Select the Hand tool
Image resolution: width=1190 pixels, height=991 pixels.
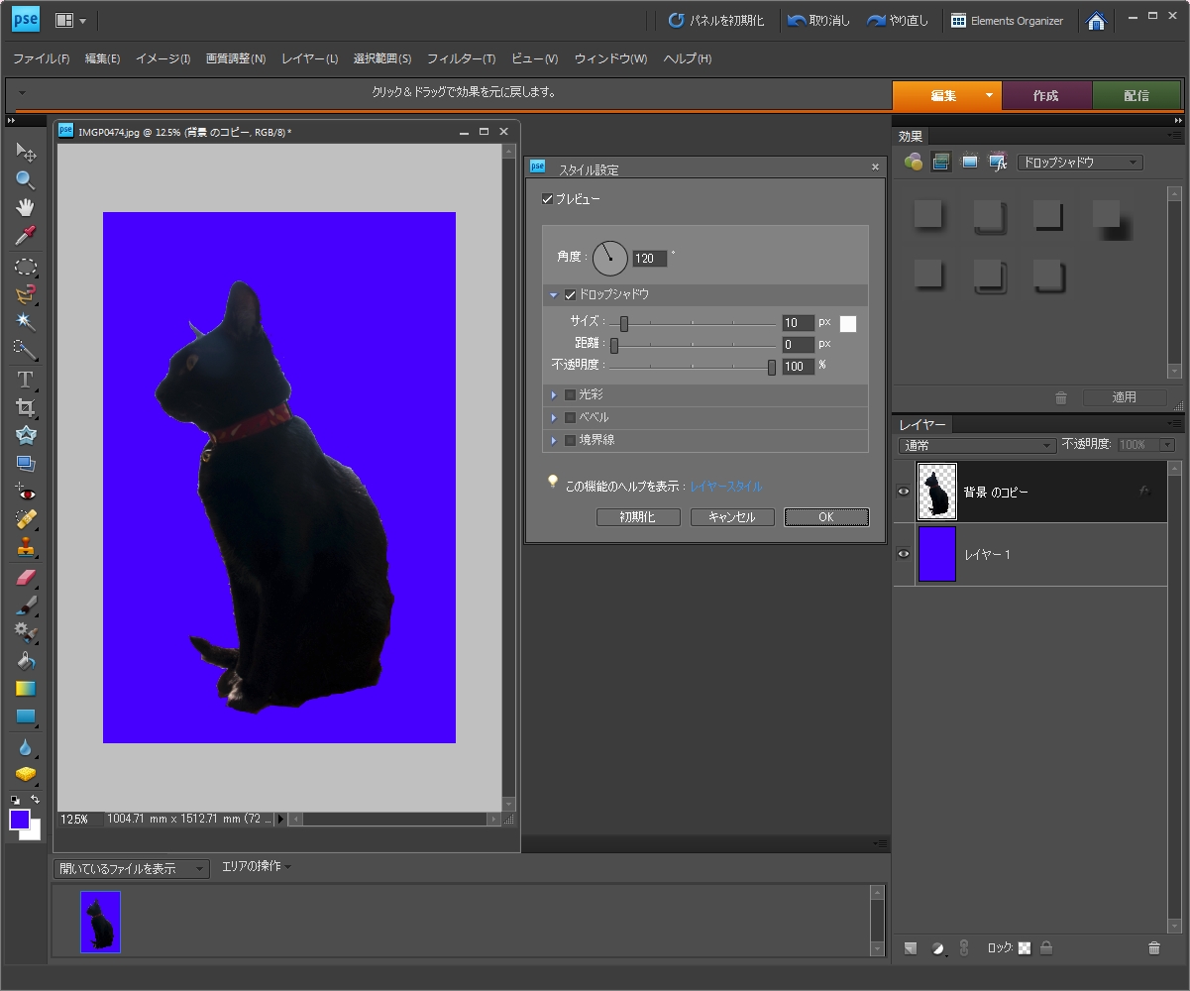[x=25, y=207]
